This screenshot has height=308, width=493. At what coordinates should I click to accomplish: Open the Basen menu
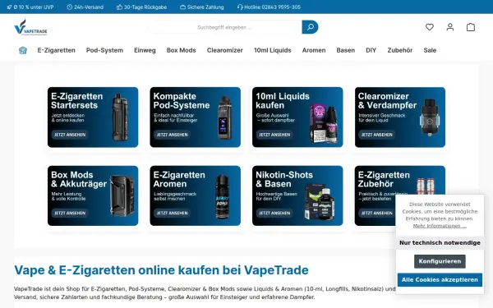click(x=346, y=50)
